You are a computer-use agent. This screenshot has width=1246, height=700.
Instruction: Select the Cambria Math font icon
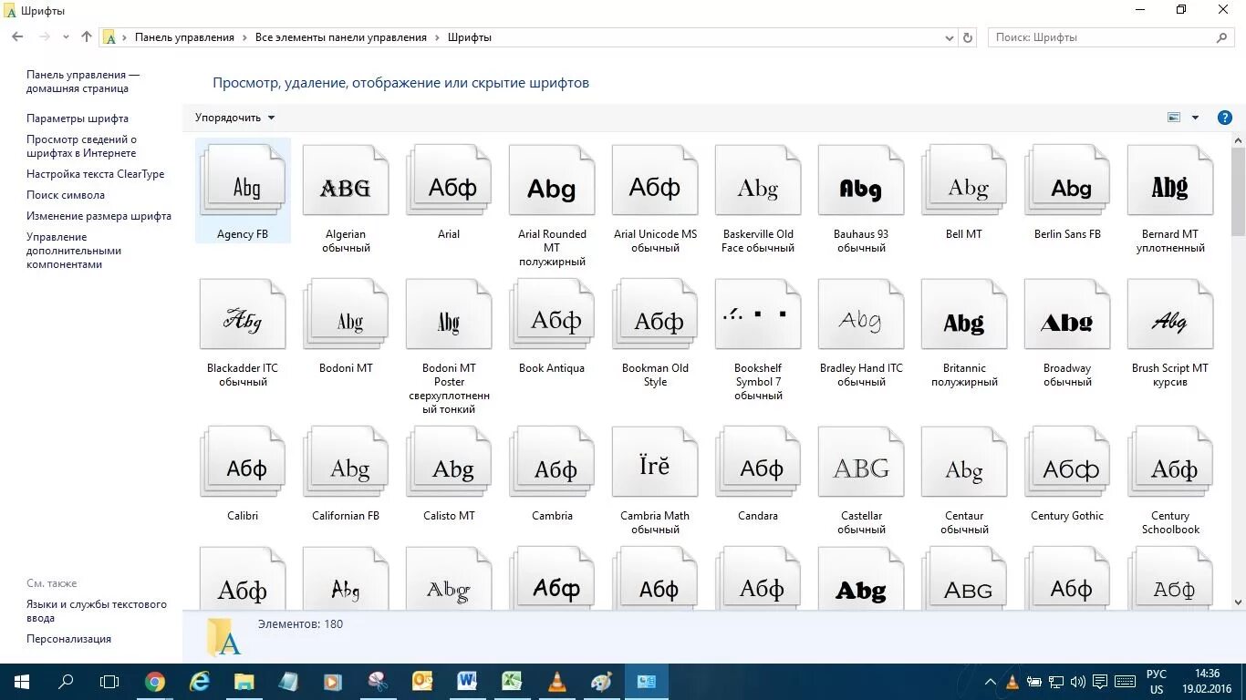pyautogui.click(x=655, y=461)
